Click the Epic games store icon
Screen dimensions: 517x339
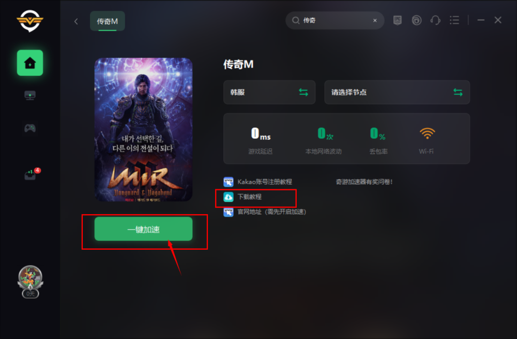point(397,21)
